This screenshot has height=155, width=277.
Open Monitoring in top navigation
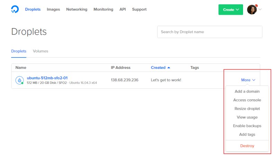[103, 9]
